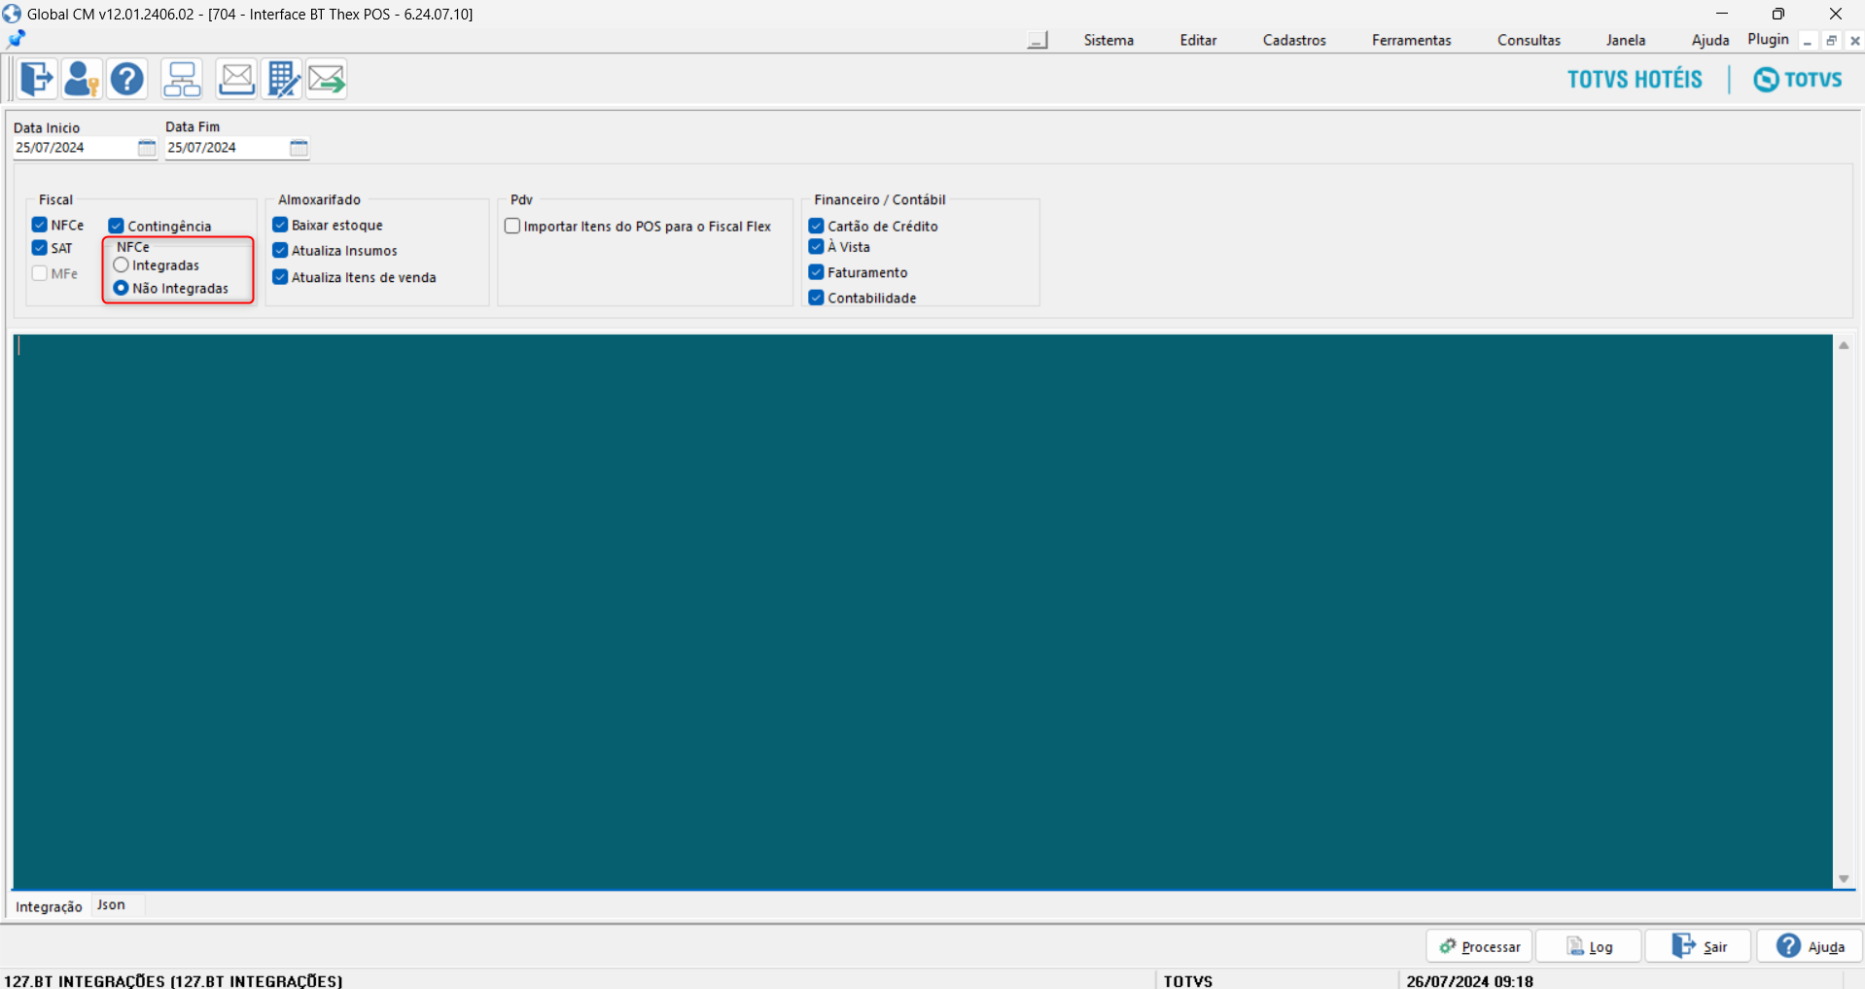Open the Data Inicio calendar picker
1865x989 pixels.
(x=147, y=148)
